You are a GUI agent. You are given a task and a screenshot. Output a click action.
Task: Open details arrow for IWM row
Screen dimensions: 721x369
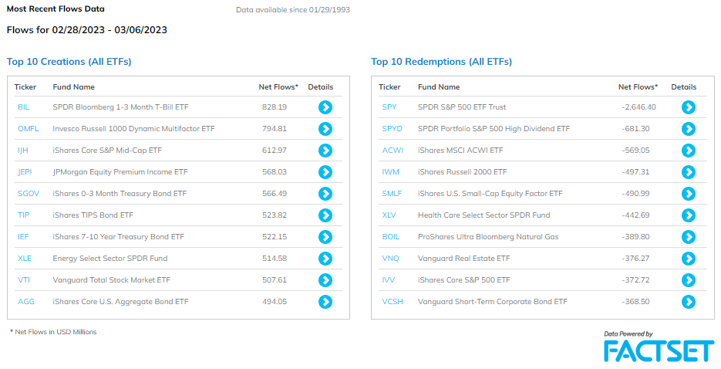click(x=689, y=172)
